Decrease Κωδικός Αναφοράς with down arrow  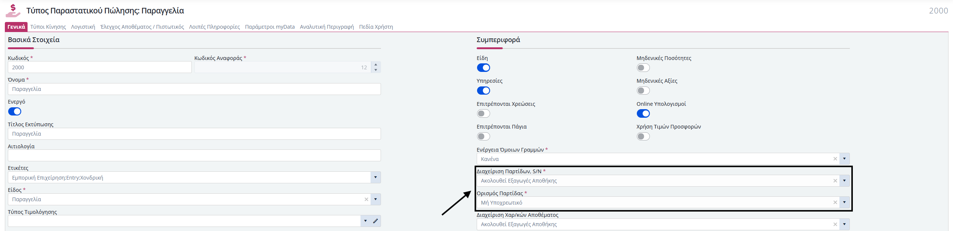point(376,70)
